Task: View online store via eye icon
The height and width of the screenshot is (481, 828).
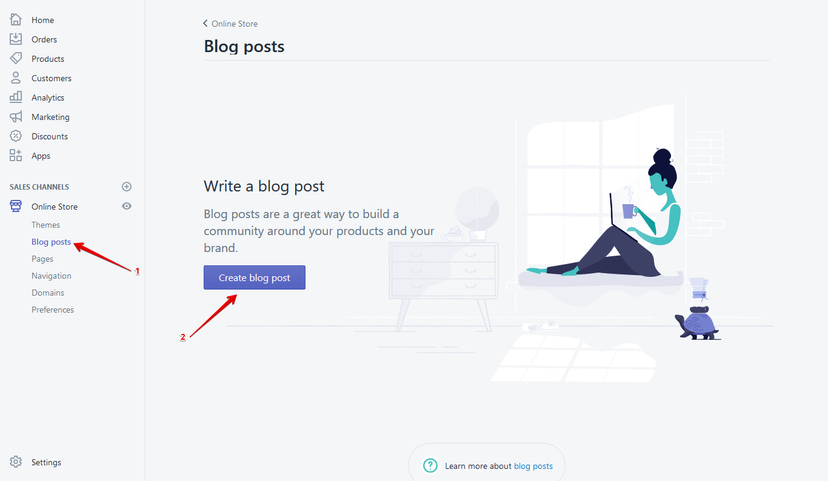Action: (x=127, y=207)
